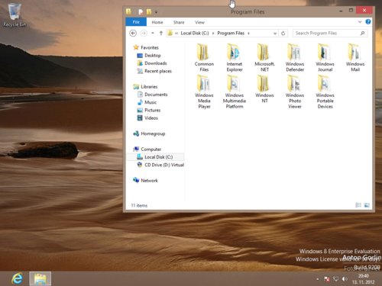This screenshot has width=382, height=286.
Task: Open the volume control in tray
Action: [345, 279]
